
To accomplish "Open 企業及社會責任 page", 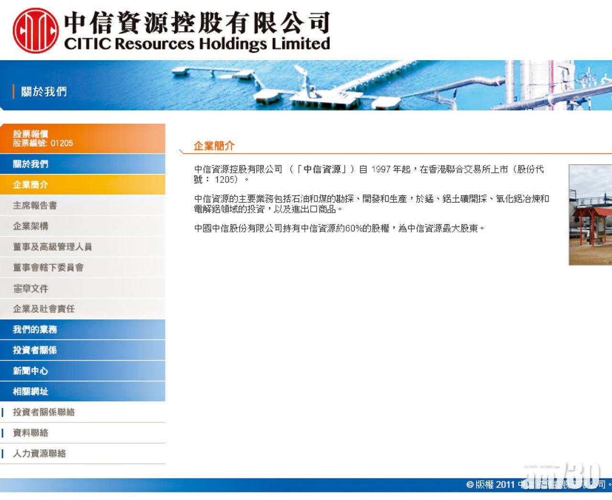I will (x=83, y=309).
